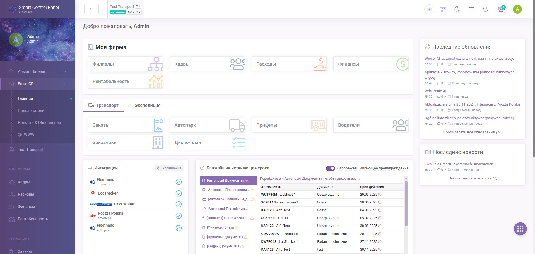
Task: Click the Управление button in Интеграции
Action: [169, 168]
